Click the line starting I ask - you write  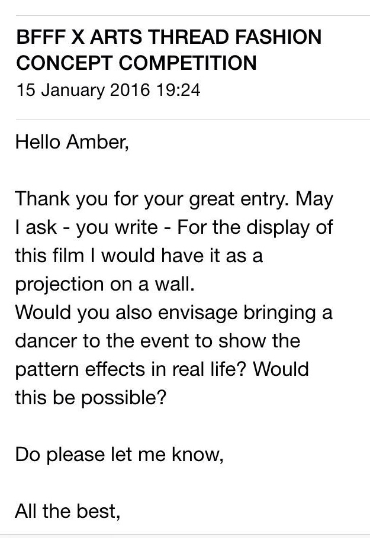[173, 227]
